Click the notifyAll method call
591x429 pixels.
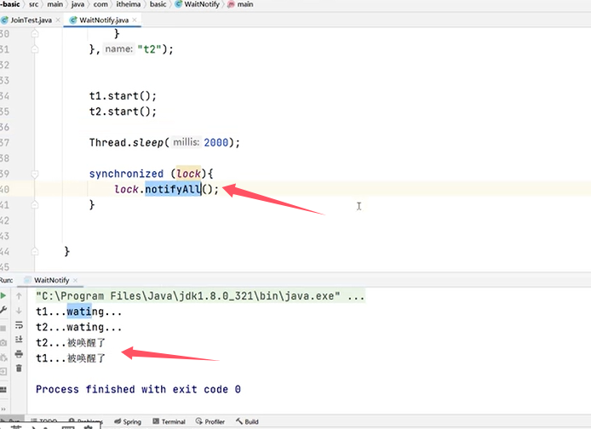[x=174, y=189]
